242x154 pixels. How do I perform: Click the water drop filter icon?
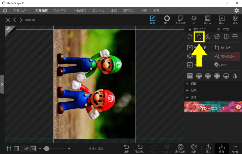pos(235,76)
